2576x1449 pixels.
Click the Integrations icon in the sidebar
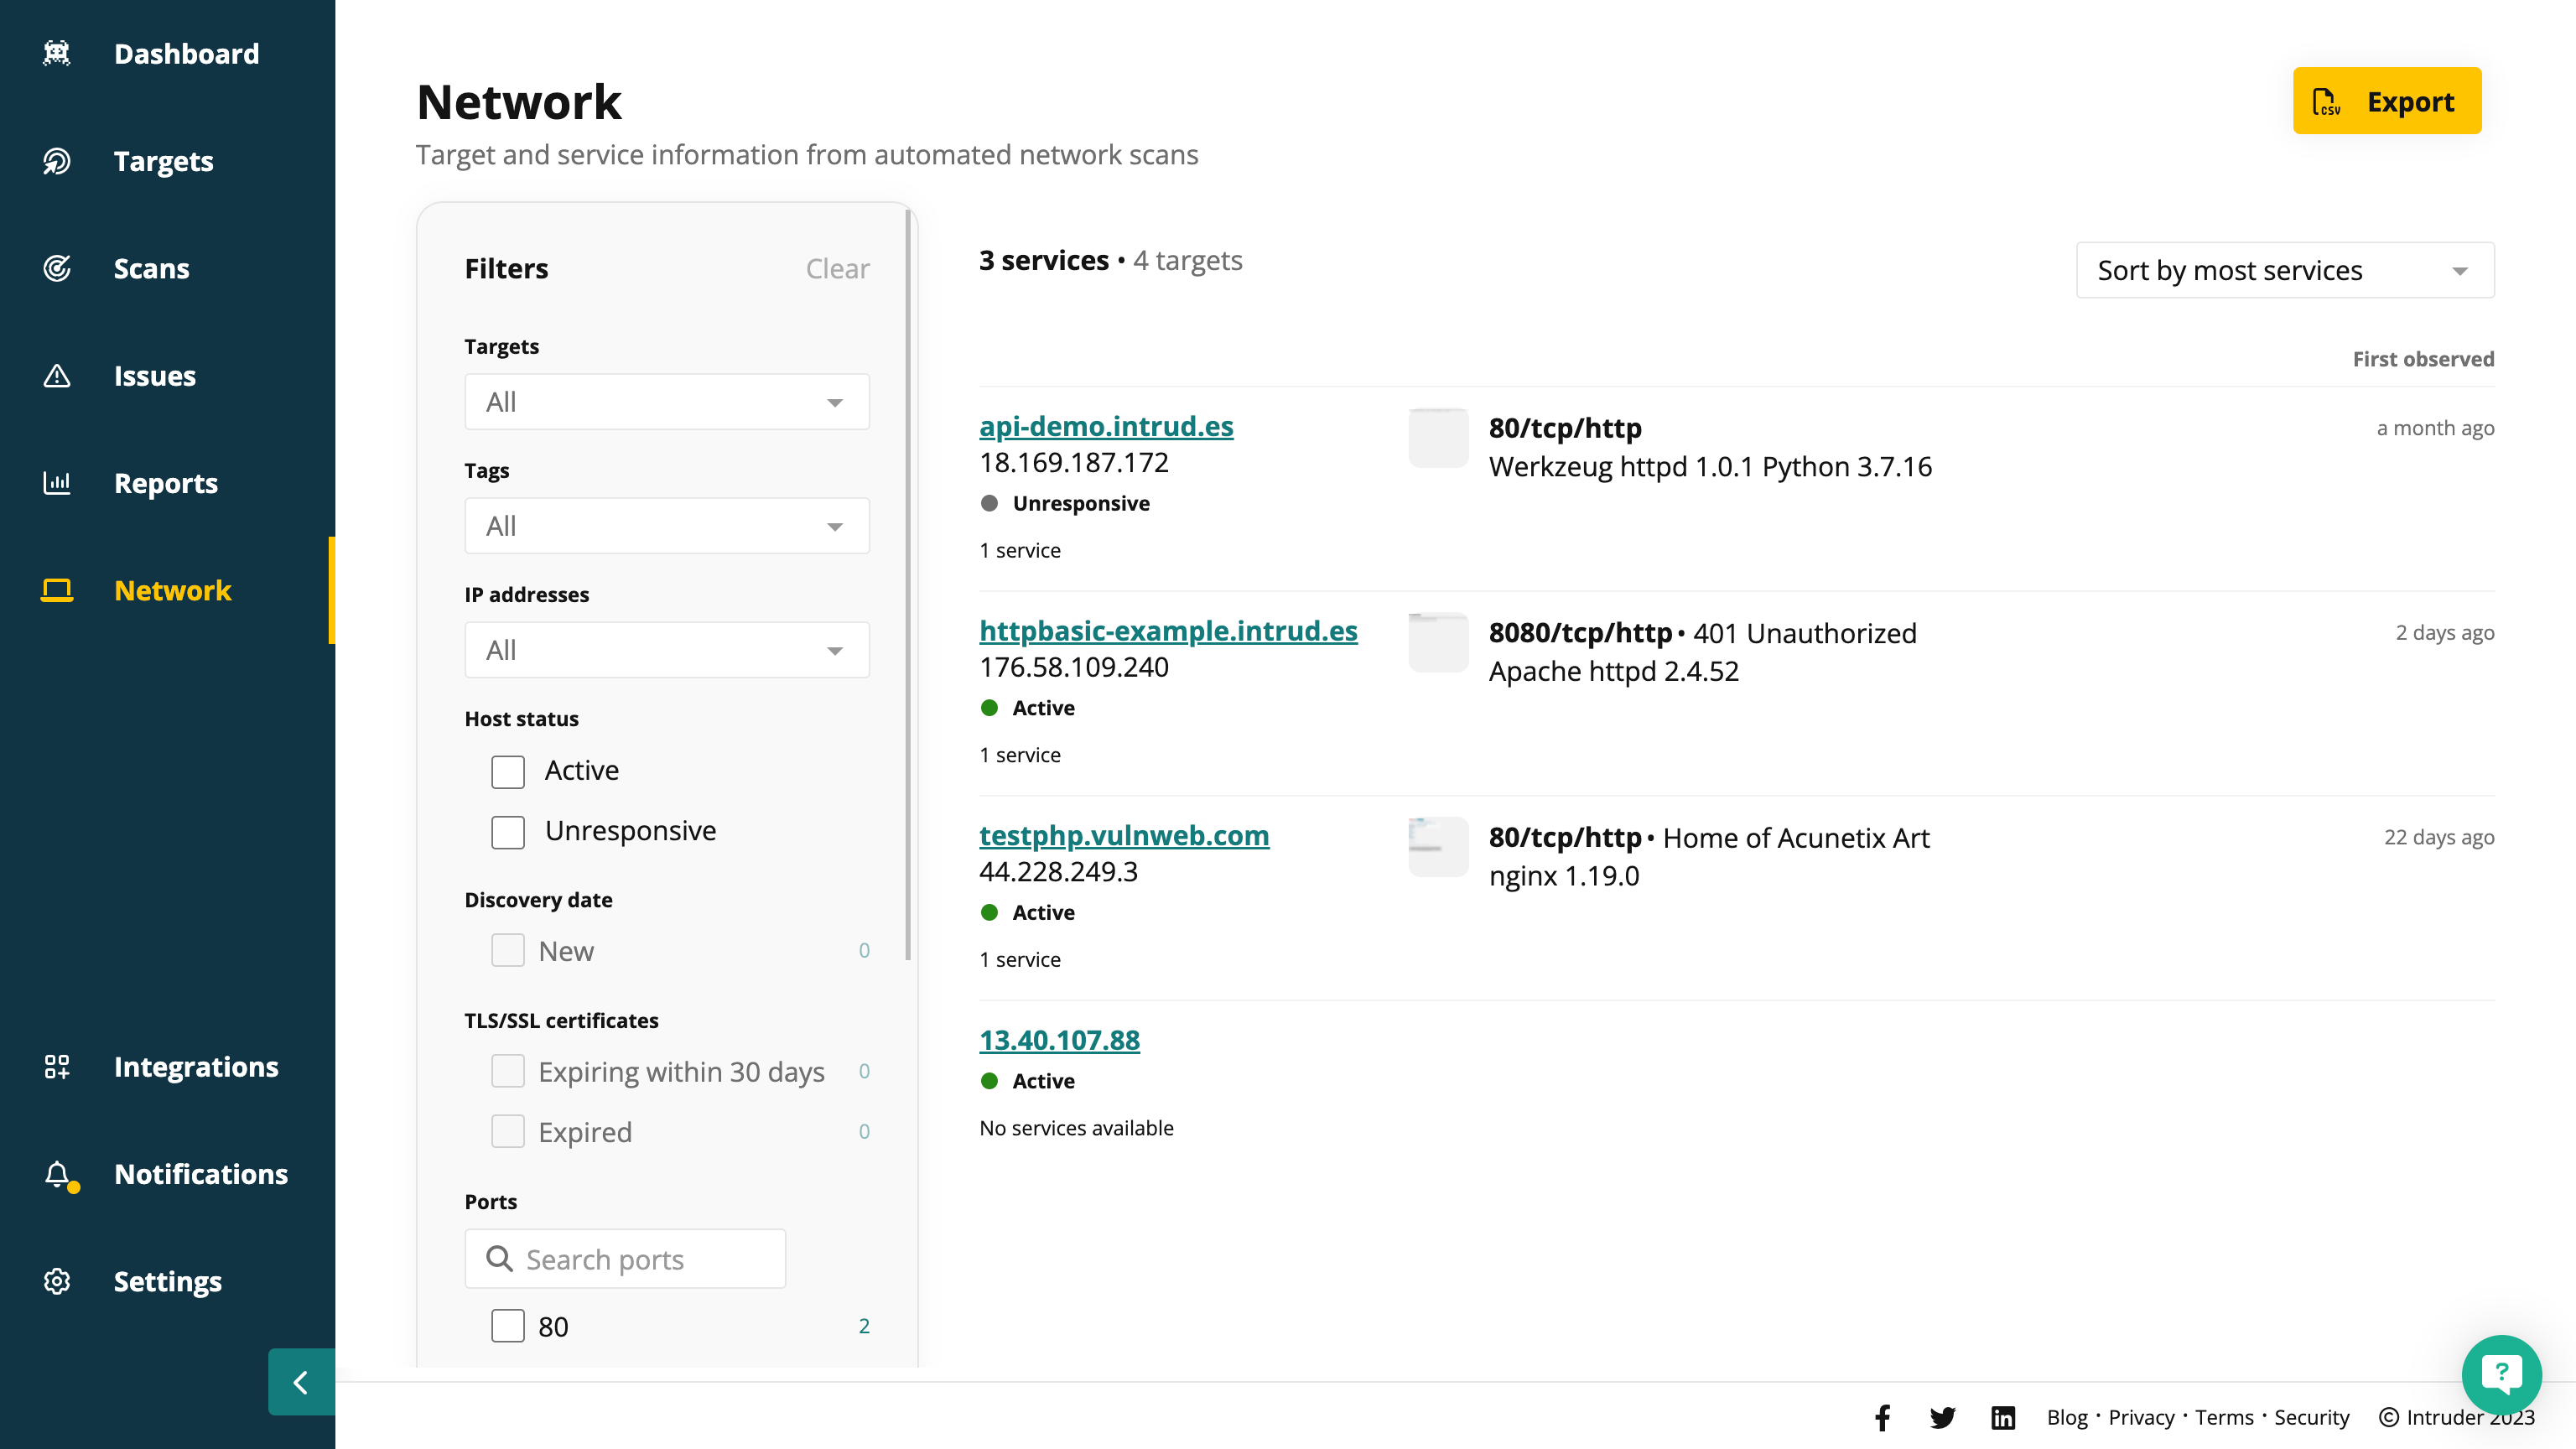pos(58,1066)
